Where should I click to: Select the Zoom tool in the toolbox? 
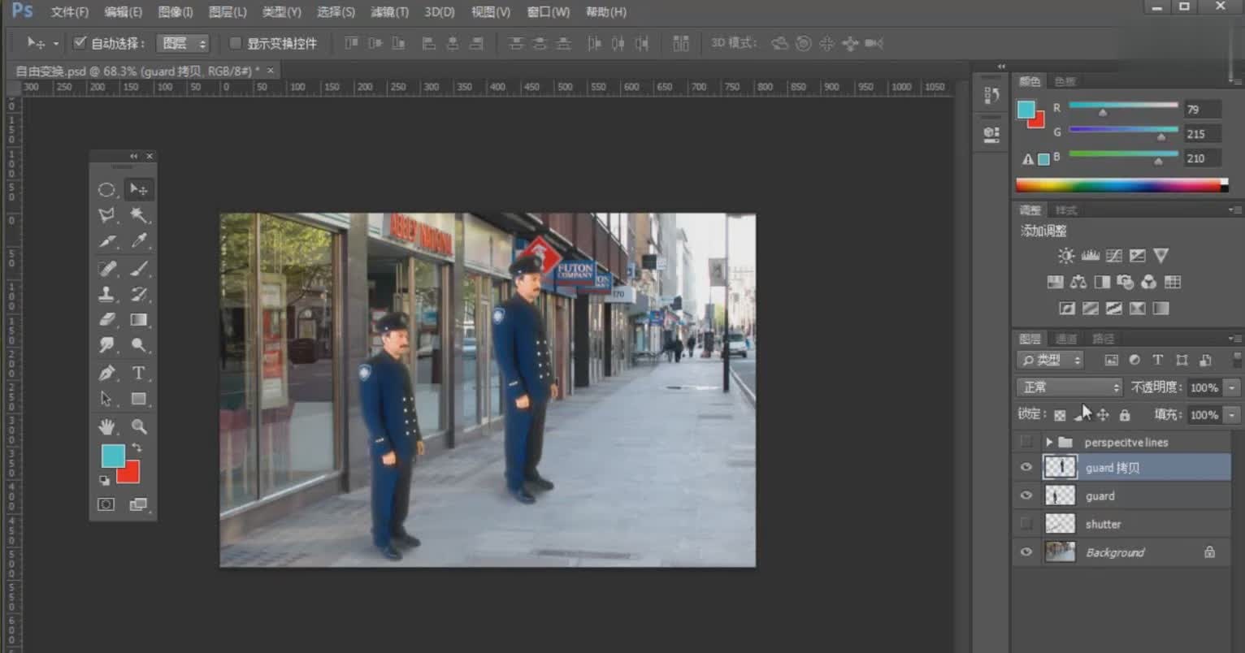coord(139,426)
